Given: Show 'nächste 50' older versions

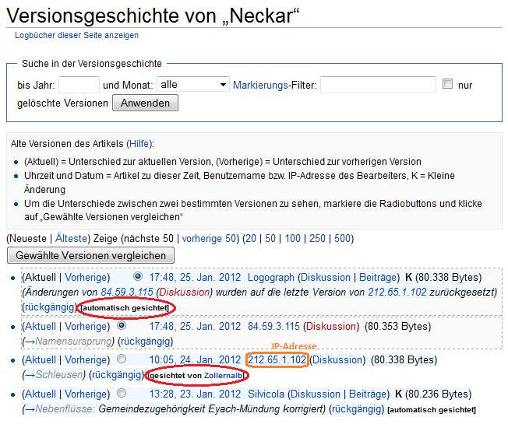Looking at the screenshot, I should pyautogui.click(x=146, y=239).
